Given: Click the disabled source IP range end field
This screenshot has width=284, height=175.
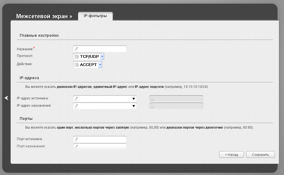Looking at the screenshot, I should coord(176,99).
